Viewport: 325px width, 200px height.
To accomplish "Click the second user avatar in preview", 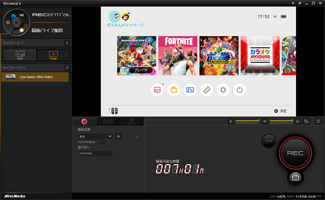I will [x=125, y=16].
